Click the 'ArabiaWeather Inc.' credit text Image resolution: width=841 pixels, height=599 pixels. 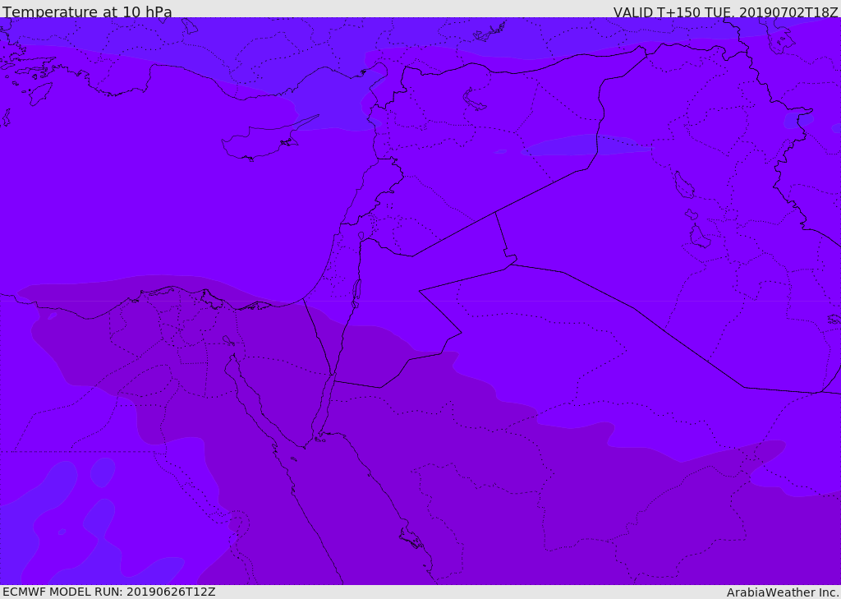coord(783,592)
